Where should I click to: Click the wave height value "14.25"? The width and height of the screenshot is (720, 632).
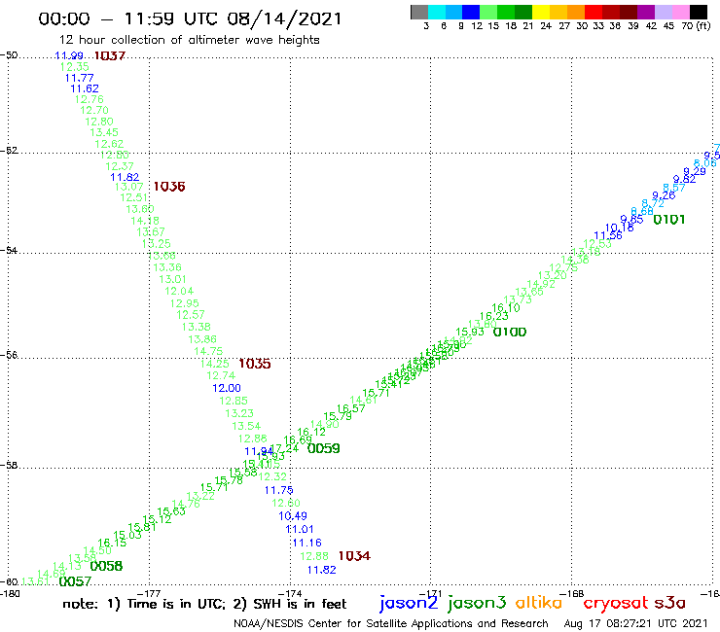point(214,363)
